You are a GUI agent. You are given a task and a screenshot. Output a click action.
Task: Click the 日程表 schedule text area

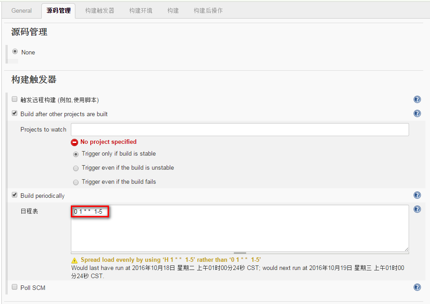coord(240,228)
